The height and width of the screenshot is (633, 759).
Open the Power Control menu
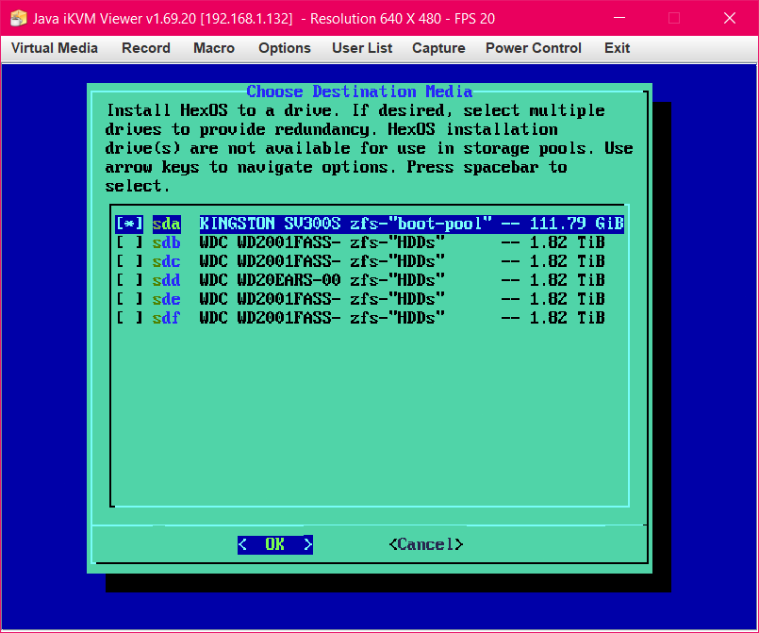click(x=534, y=48)
